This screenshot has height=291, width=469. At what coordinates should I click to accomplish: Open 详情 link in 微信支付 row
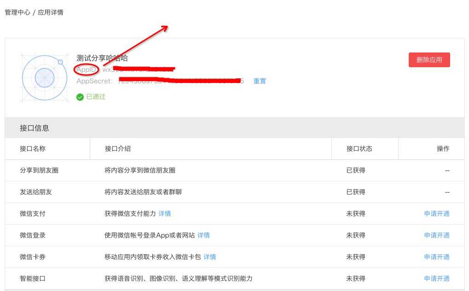165,214
